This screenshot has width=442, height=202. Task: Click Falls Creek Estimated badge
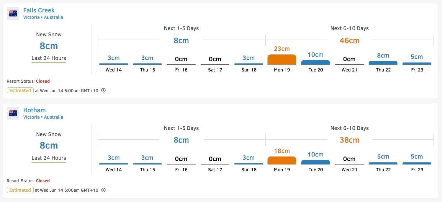(20, 91)
